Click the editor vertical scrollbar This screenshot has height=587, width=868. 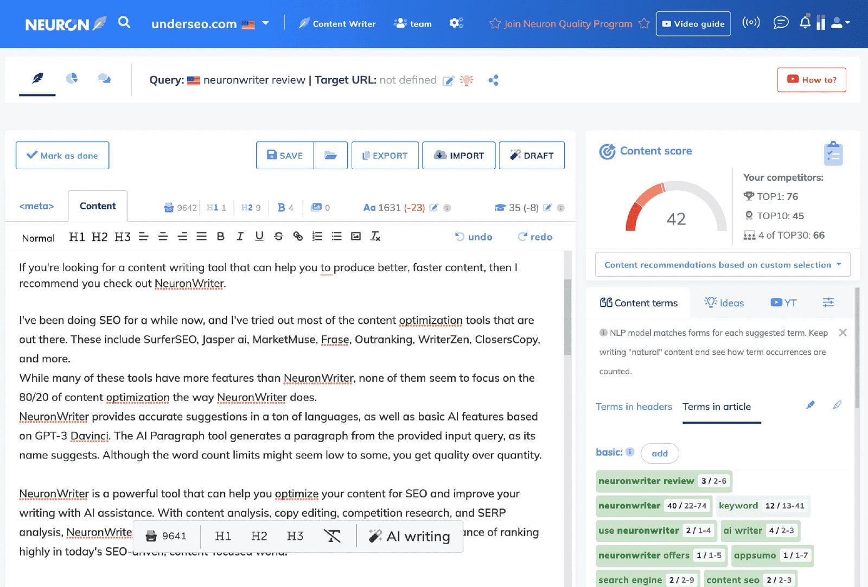pyautogui.click(x=567, y=317)
